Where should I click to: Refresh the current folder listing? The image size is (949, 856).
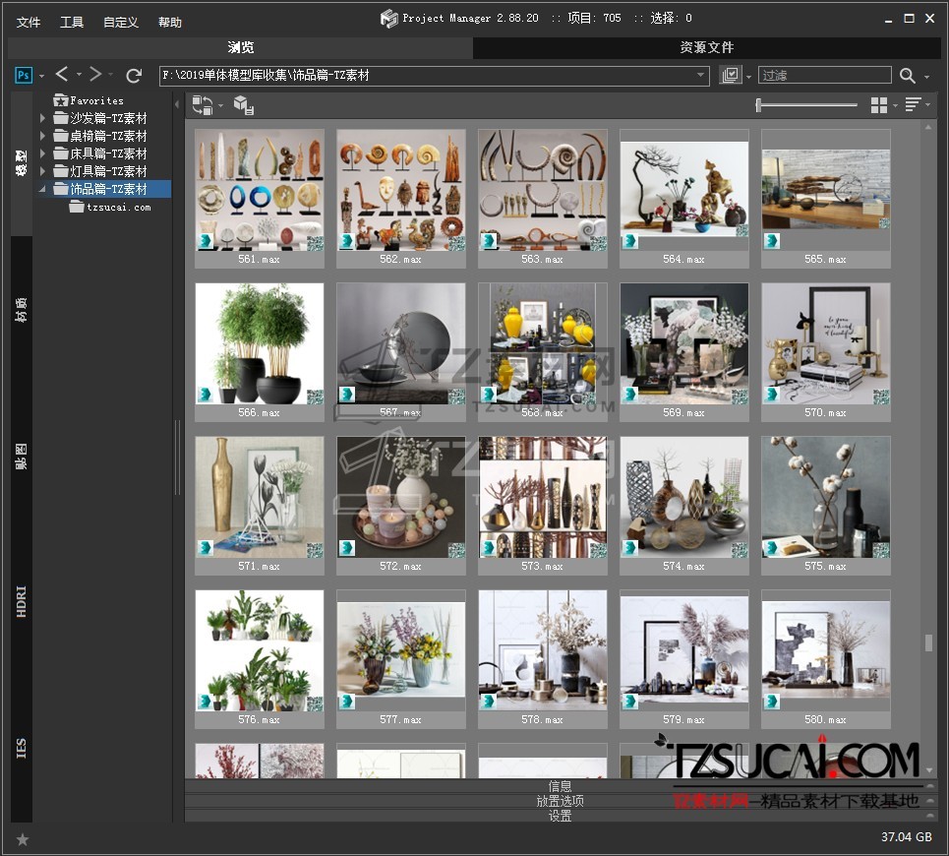tap(135, 76)
